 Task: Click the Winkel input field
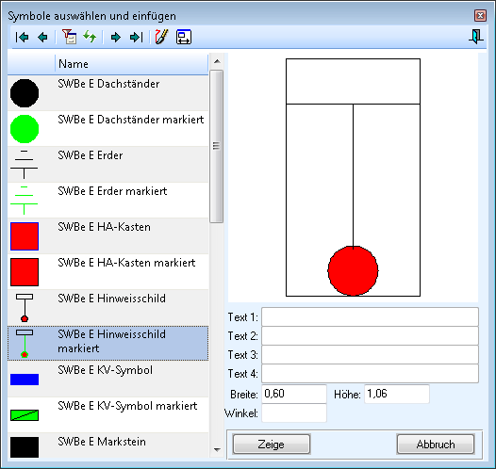[294, 413]
